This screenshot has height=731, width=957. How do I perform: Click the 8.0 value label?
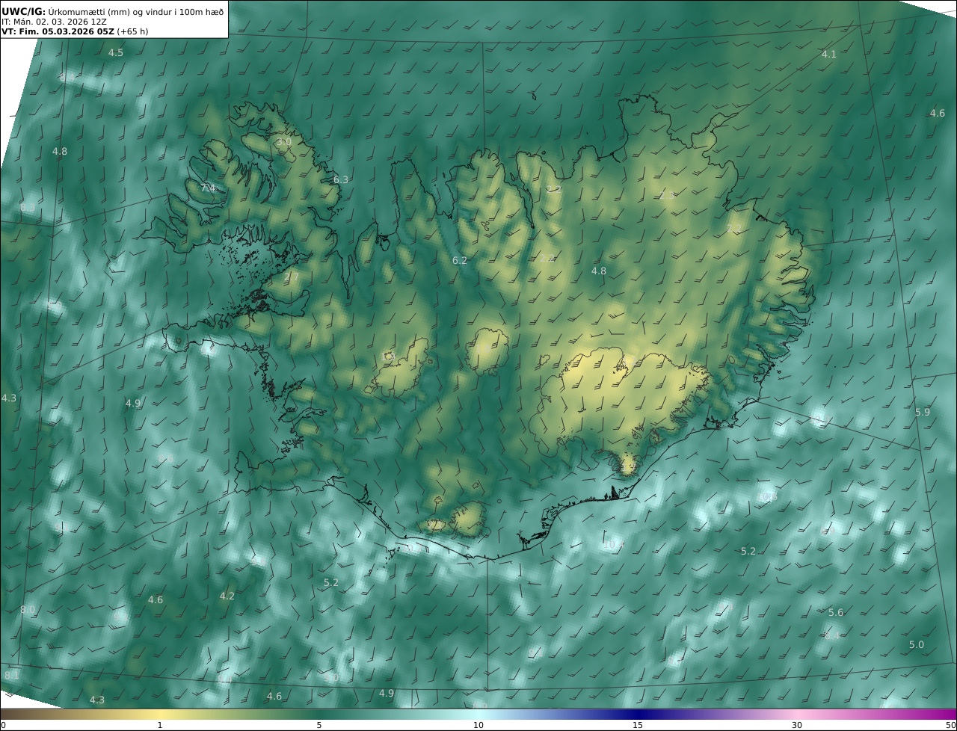coord(27,610)
